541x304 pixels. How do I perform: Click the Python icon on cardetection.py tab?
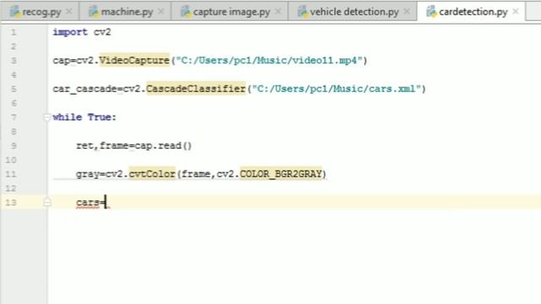point(431,12)
